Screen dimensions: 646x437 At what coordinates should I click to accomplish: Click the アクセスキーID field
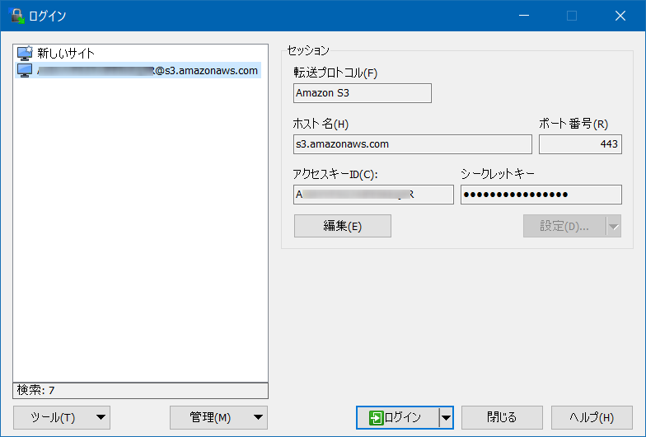pos(373,195)
